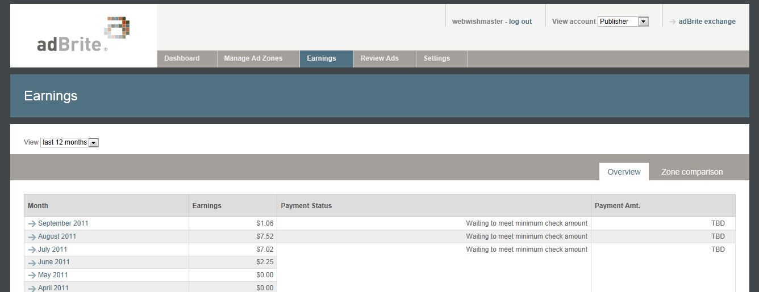Click the adBrite logo
The image size is (759, 292).
tap(83, 35)
